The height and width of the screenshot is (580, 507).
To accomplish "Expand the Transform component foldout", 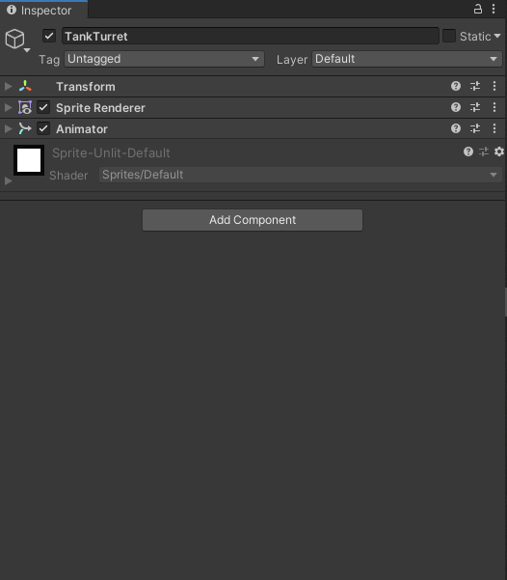I will pos(8,87).
